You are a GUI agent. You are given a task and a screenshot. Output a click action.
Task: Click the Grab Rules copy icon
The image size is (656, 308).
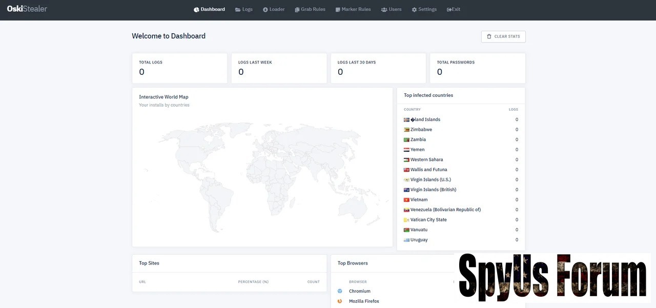pos(297,10)
